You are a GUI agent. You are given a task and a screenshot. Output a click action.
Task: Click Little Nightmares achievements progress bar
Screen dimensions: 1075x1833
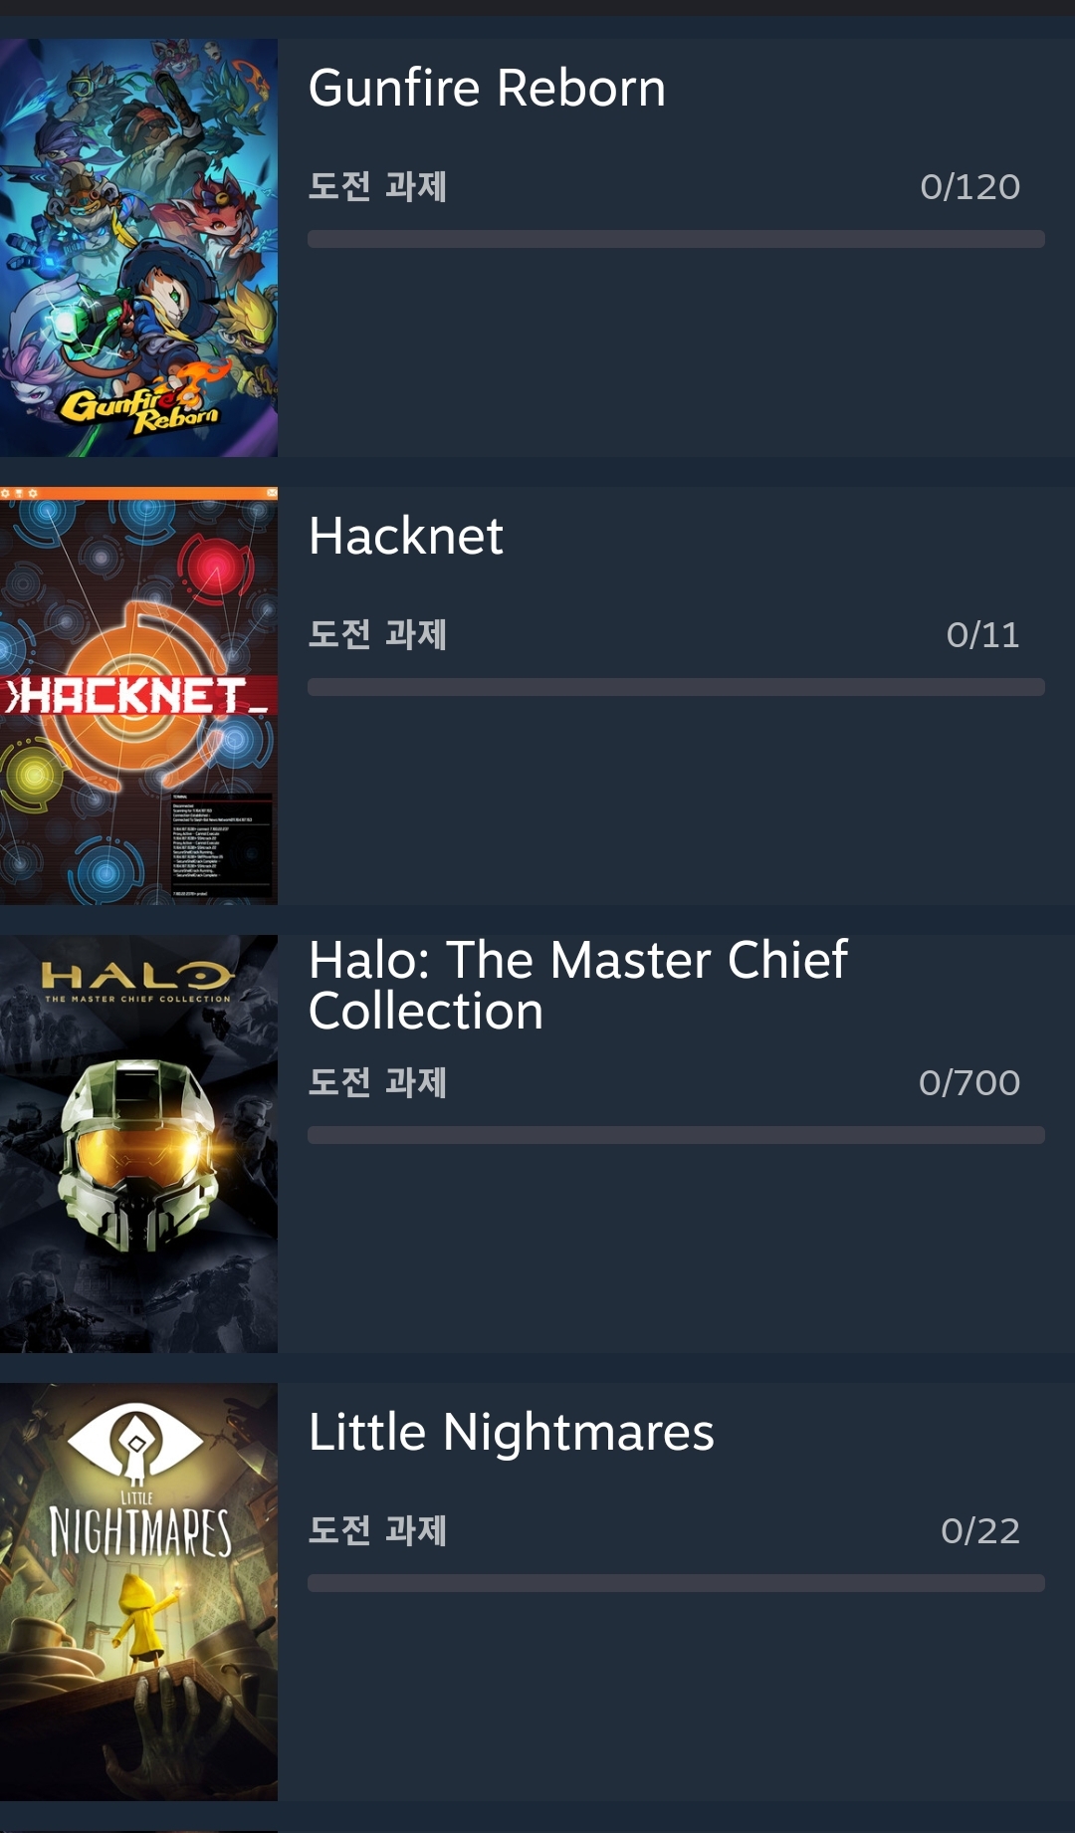pyautogui.click(x=676, y=1583)
